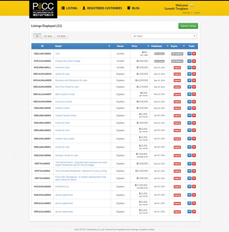The width and height of the screenshot is (229, 232).
Task: Click the PICC Consultancy logo
Action: [x=43, y=9]
